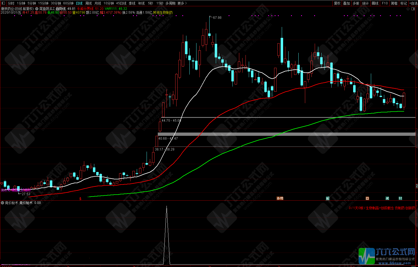Image resolution: width=418 pixels, height=267 pixels.
Task: Expand the 更多 periods menu
Action: (182, 3)
